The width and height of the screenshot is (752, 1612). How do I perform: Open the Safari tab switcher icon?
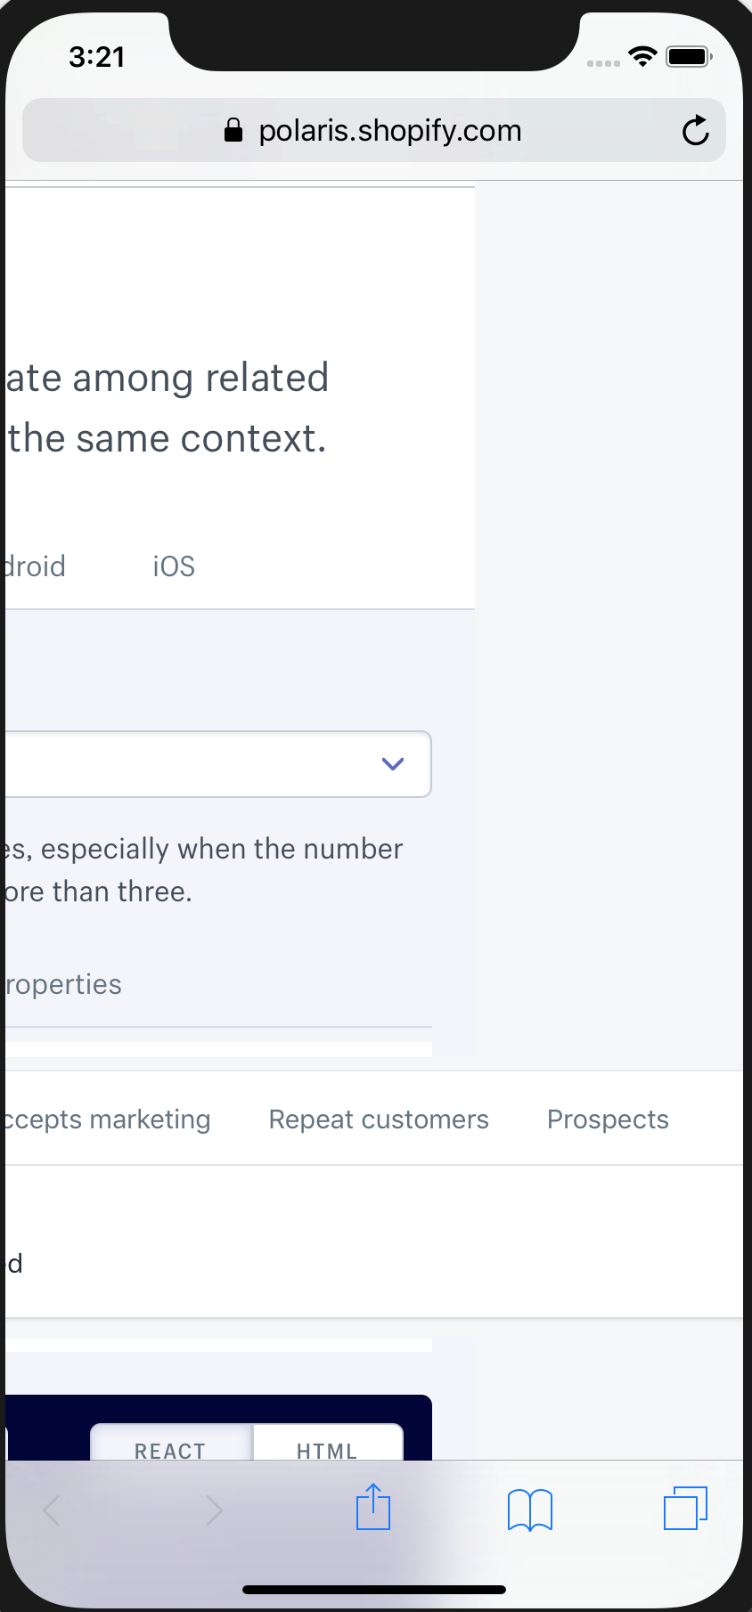pyautogui.click(x=685, y=1509)
